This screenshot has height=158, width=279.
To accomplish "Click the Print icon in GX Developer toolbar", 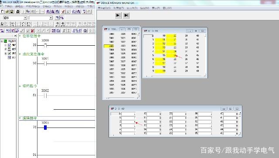I will click(17, 12).
